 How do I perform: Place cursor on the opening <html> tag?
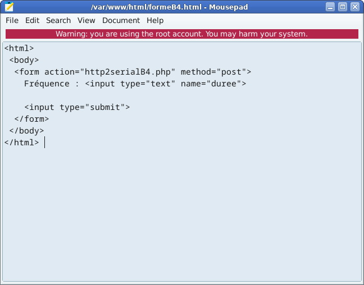click(19, 48)
